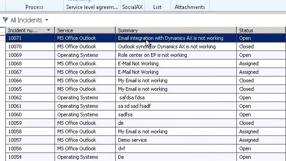Tick the row checkbox for incident 10071

pyautogui.click(x=2, y=38)
